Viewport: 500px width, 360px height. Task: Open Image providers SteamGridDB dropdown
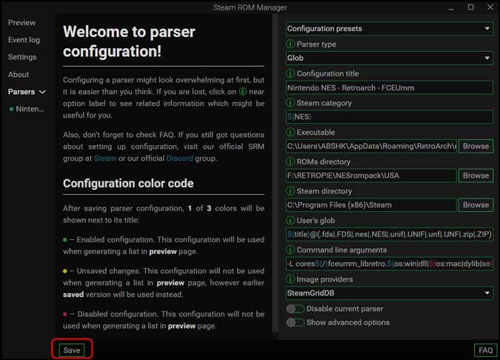click(x=390, y=293)
